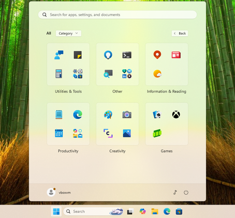This screenshot has height=218, width=235.
Task: Open the Maps app
Action: (157, 55)
